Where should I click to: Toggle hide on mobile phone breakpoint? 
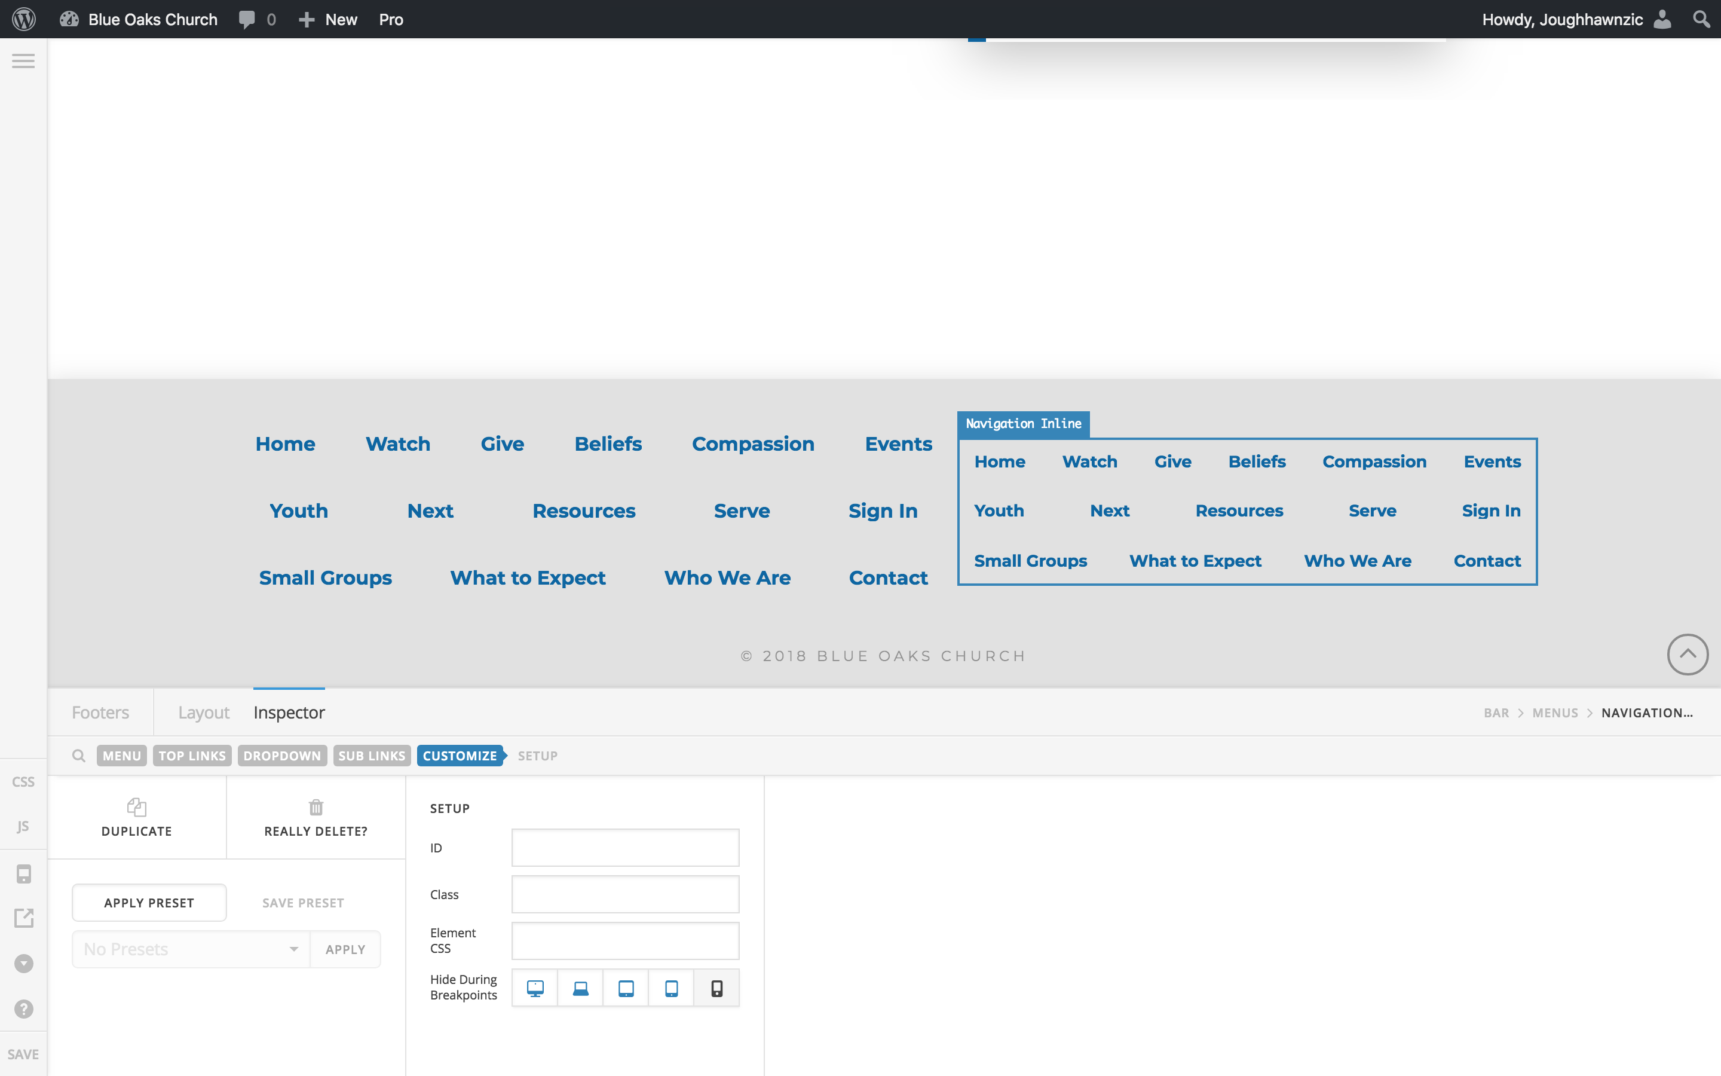click(716, 989)
